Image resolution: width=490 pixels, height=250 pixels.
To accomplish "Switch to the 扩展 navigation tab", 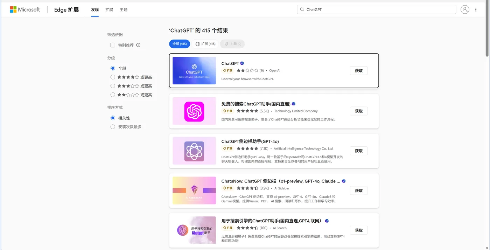I will [109, 10].
